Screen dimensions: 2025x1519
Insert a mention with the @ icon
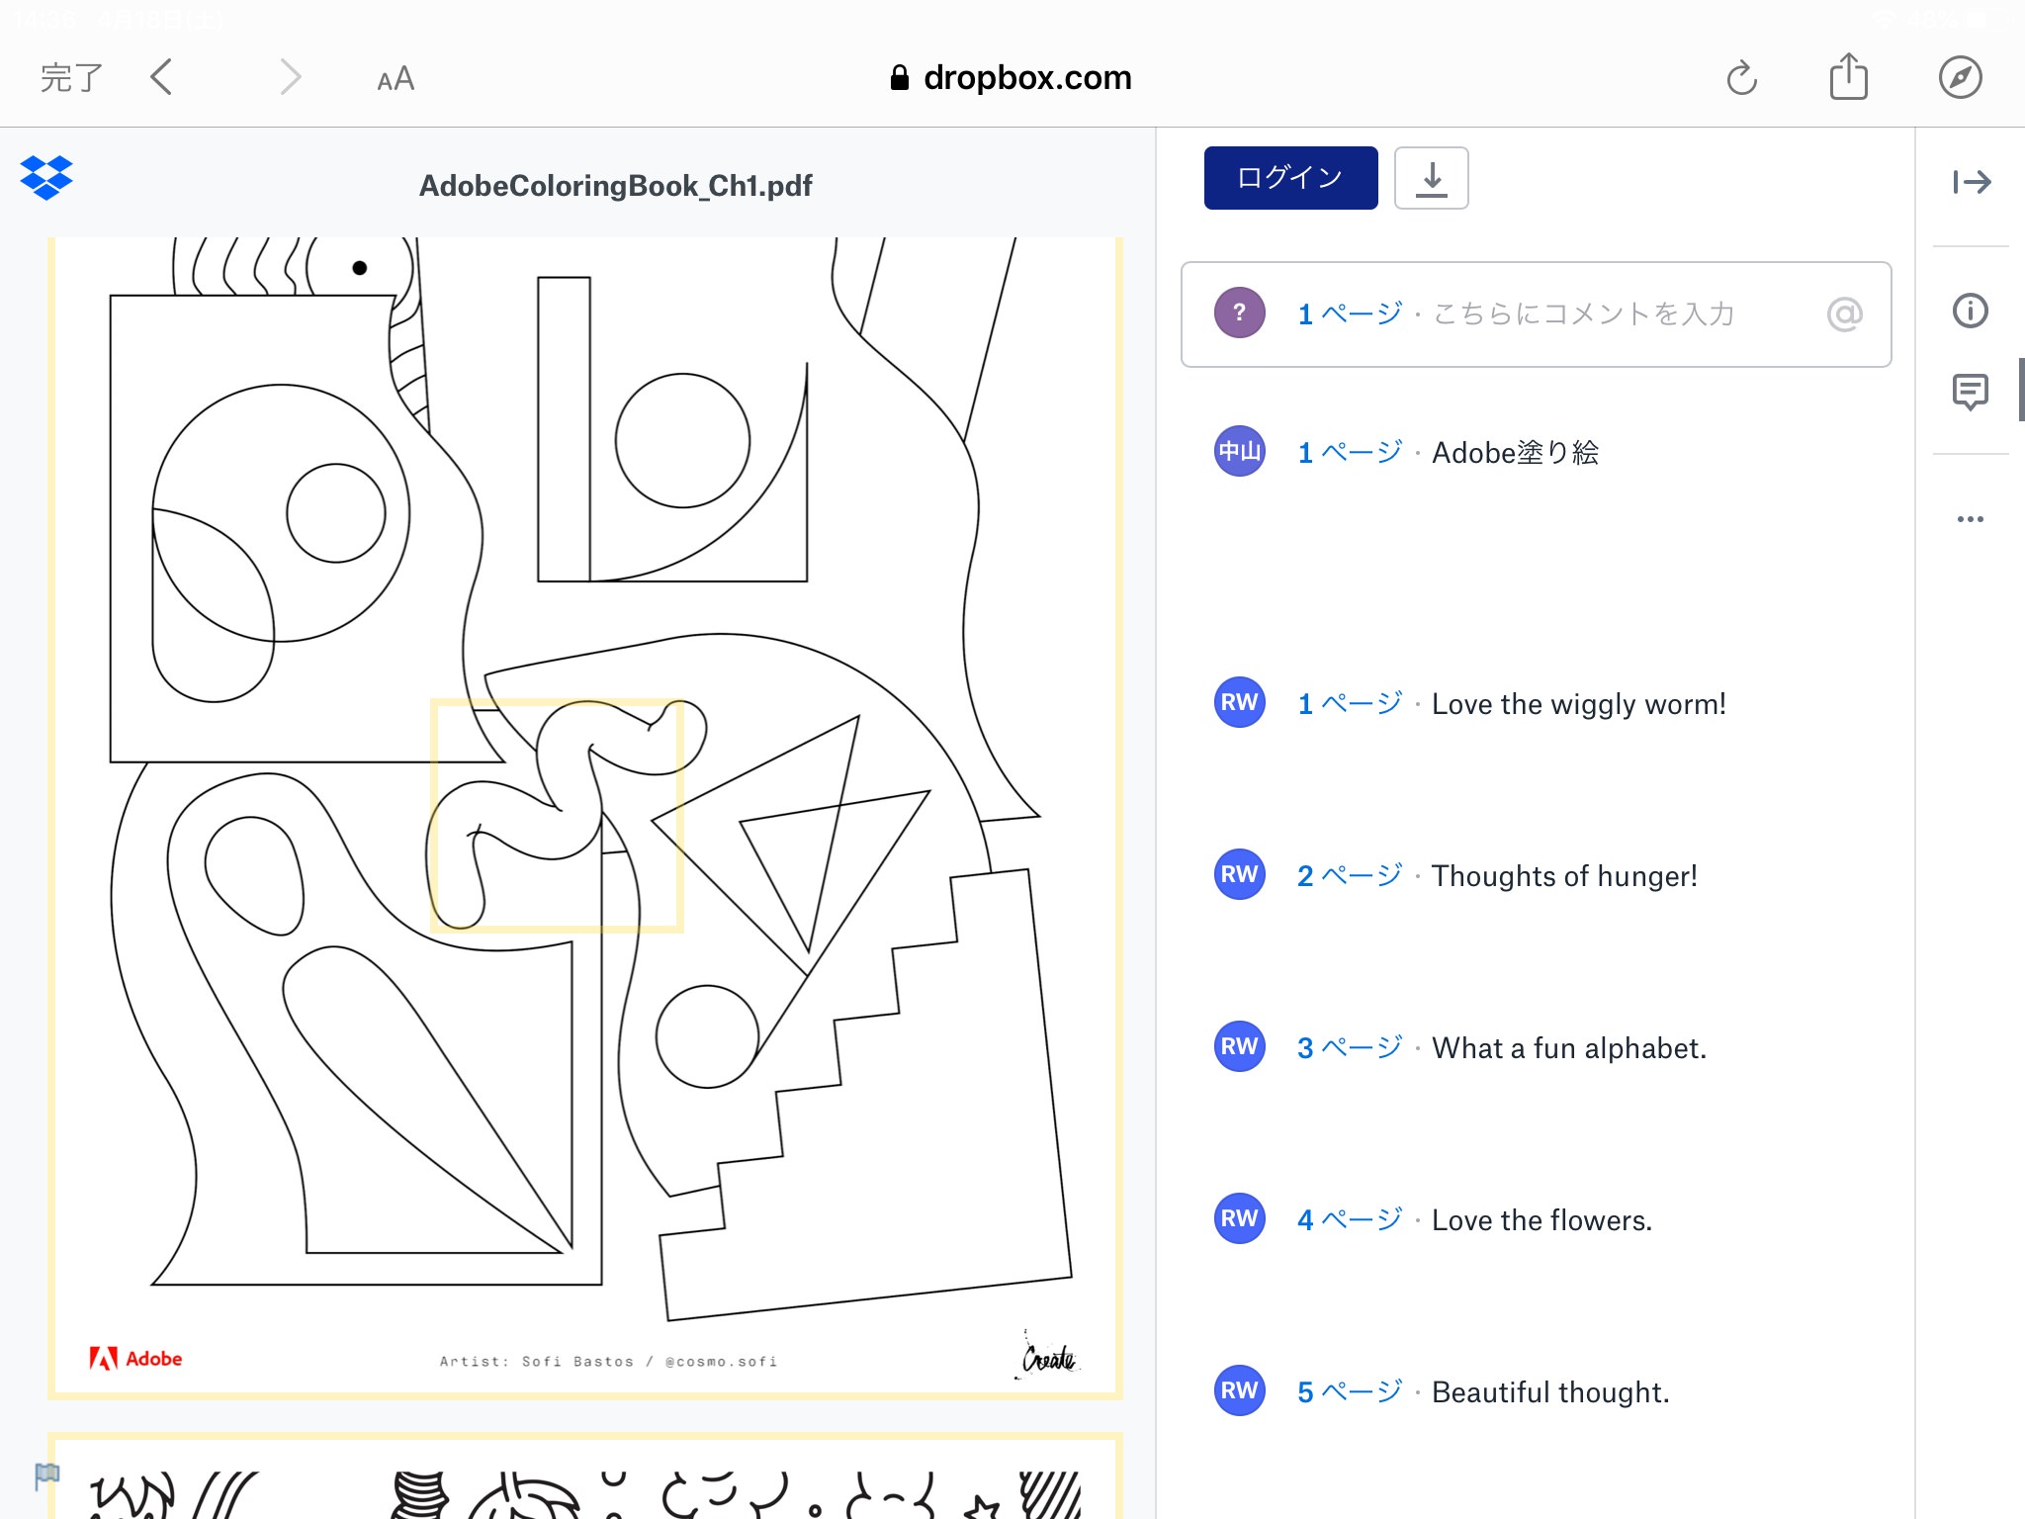coord(1844,314)
